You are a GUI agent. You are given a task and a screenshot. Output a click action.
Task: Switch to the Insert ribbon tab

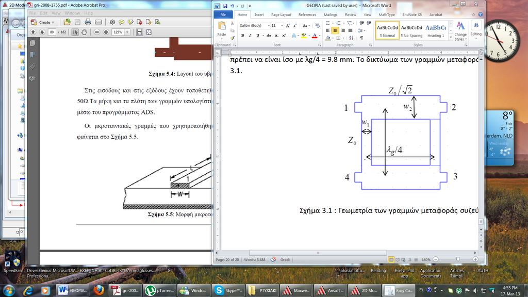[x=259, y=15]
